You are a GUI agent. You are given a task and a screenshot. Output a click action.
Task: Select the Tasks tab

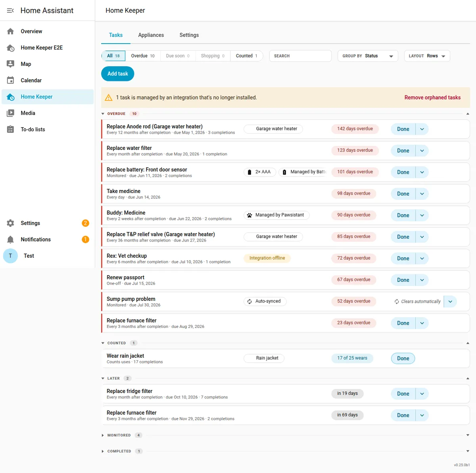[x=116, y=35]
